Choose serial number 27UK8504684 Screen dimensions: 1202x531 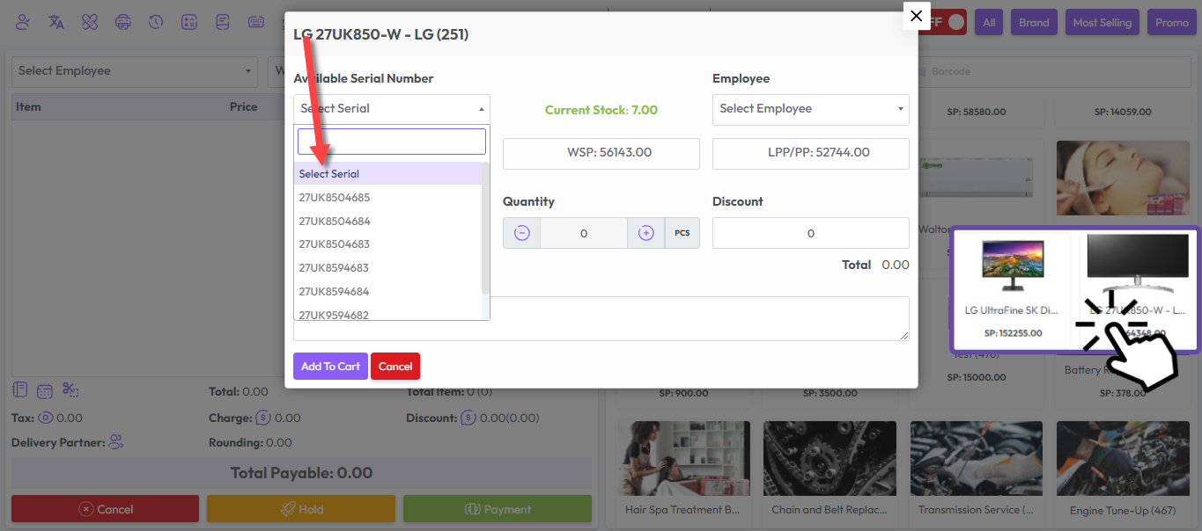coord(387,221)
